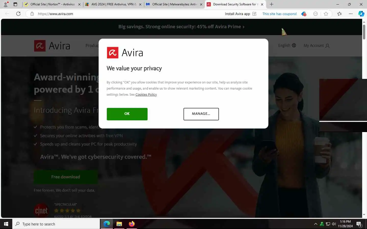This screenshot has width=367, height=229.
Task: Close the Norton tab
Action: [79, 4]
